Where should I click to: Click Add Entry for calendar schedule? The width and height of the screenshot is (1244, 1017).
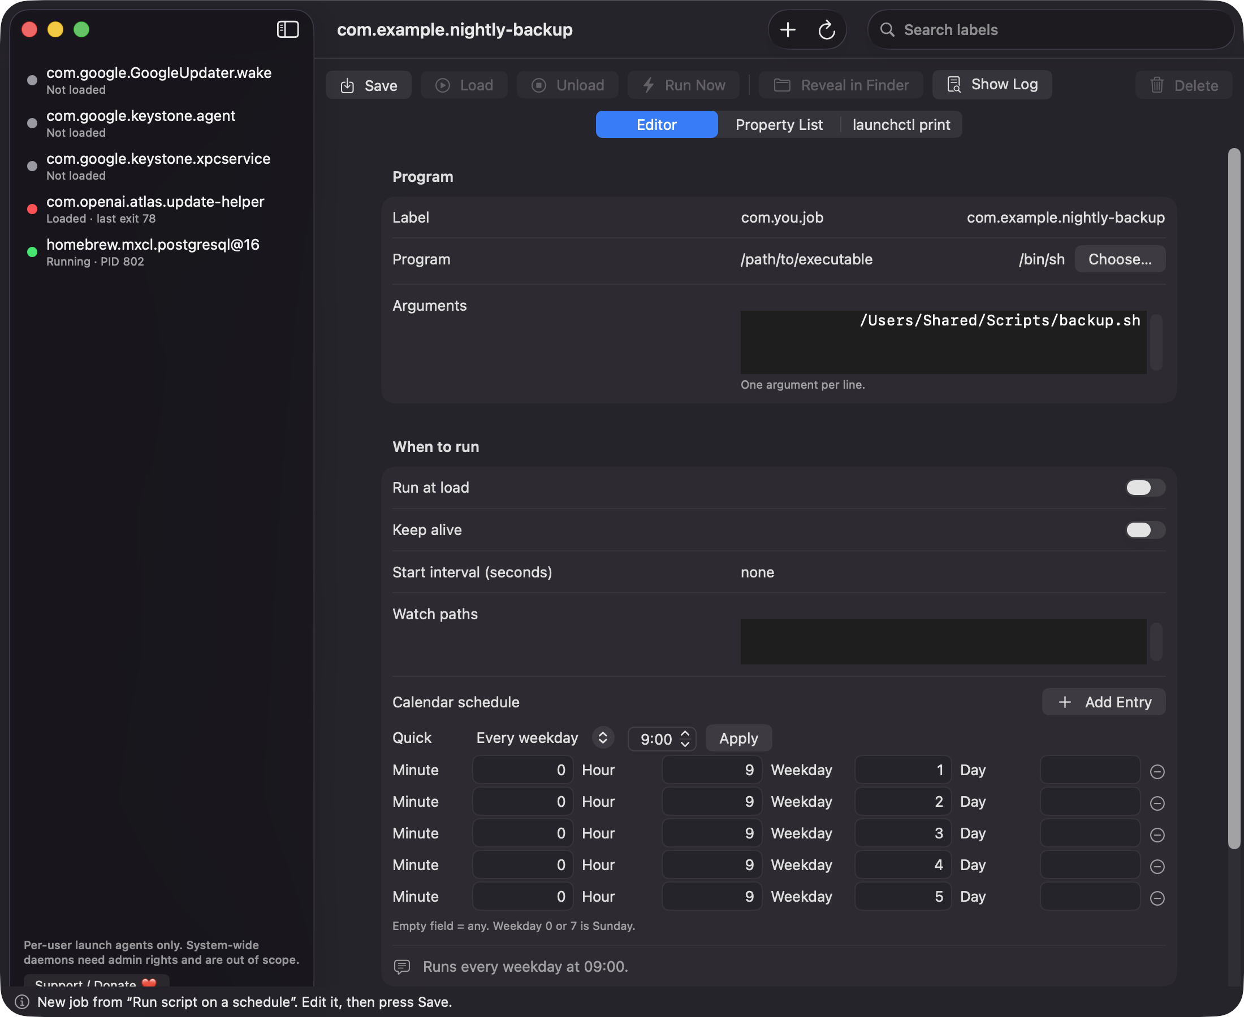coord(1103,702)
